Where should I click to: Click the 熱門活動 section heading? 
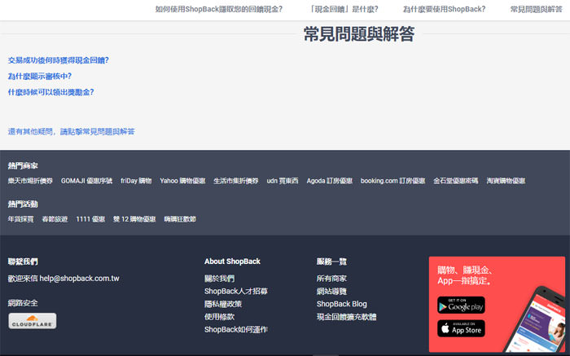point(23,204)
